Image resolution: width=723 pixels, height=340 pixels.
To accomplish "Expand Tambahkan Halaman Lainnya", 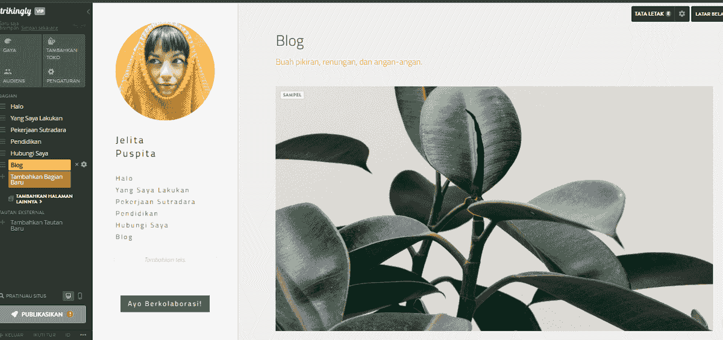I will pos(44,199).
